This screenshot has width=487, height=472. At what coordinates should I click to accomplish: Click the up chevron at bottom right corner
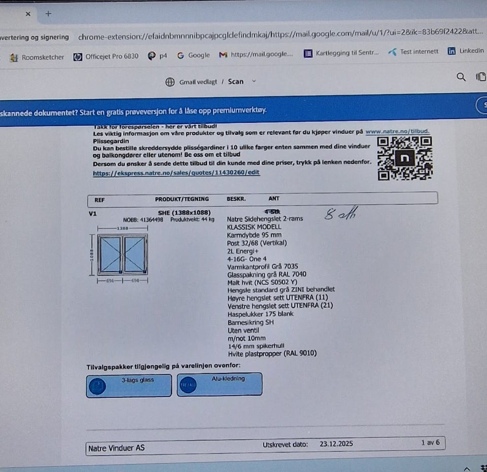tap(467, 468)
